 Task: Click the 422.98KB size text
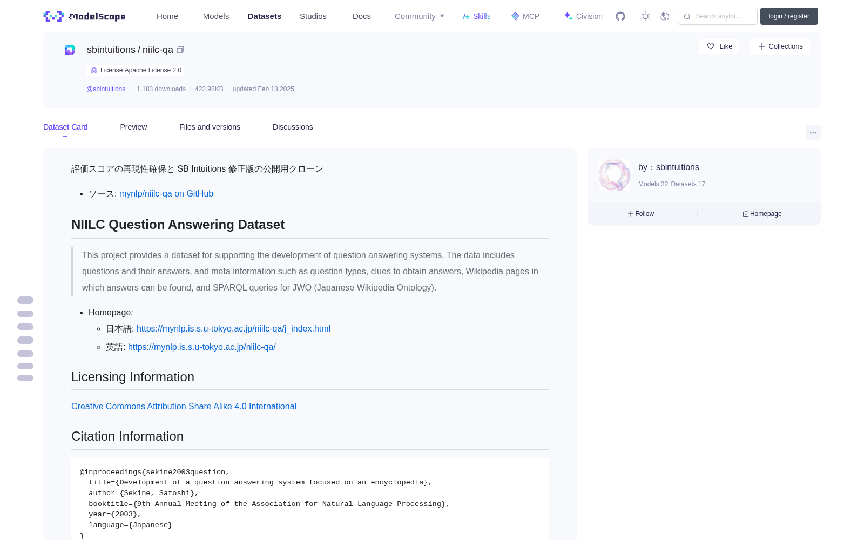click(x=209, y=89)
